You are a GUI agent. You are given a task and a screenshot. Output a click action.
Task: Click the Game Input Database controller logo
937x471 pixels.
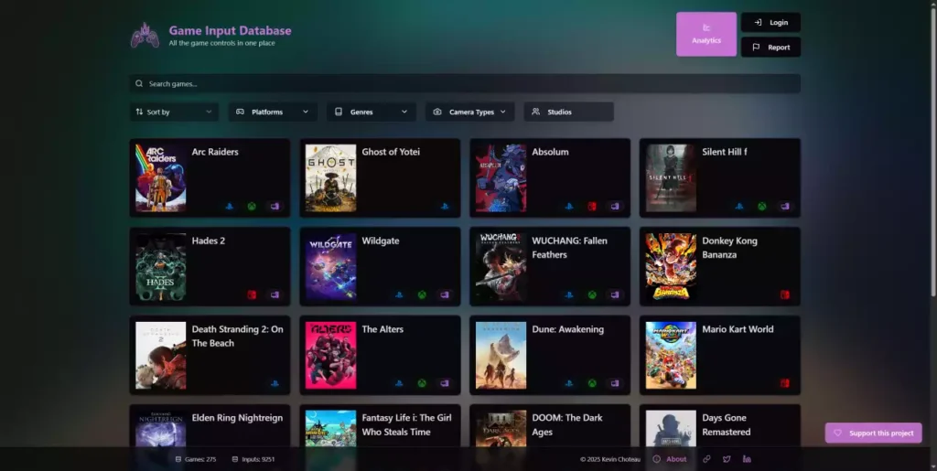[145, 36]
